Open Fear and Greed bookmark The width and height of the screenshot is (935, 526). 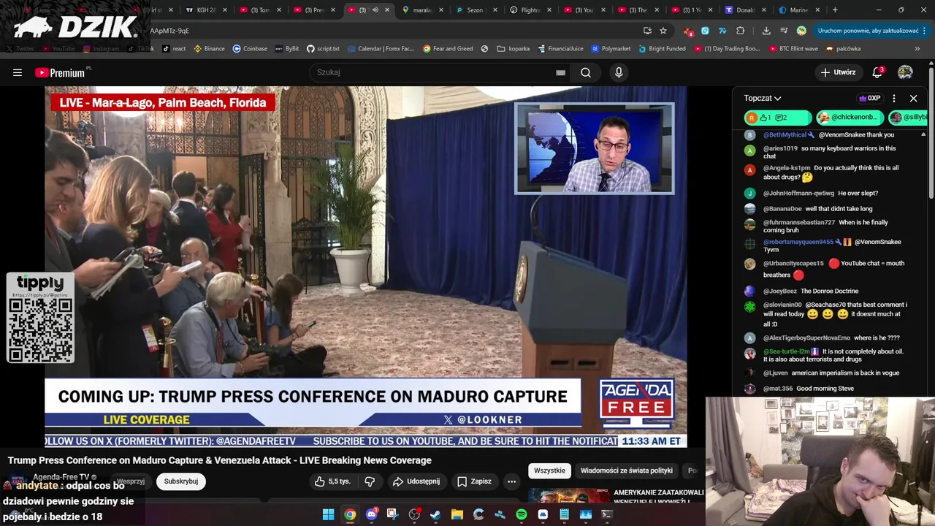tap(447, 49)
